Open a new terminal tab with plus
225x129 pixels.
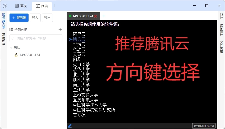[x=104, y=16]
